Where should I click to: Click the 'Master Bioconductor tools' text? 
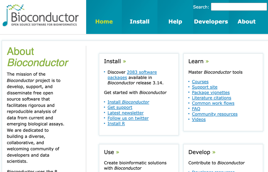(x=215, y=72)
